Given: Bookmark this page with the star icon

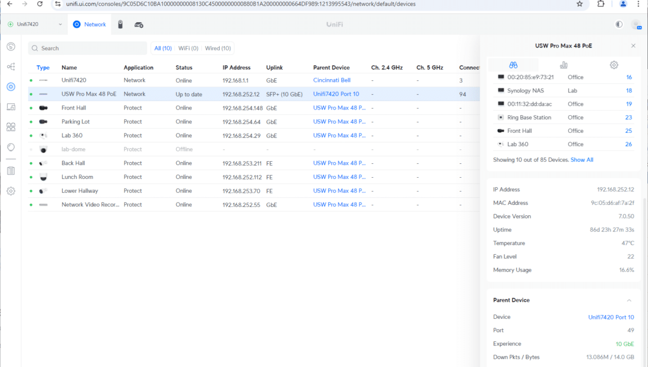Looking at the screenshot, I should 579,4.
